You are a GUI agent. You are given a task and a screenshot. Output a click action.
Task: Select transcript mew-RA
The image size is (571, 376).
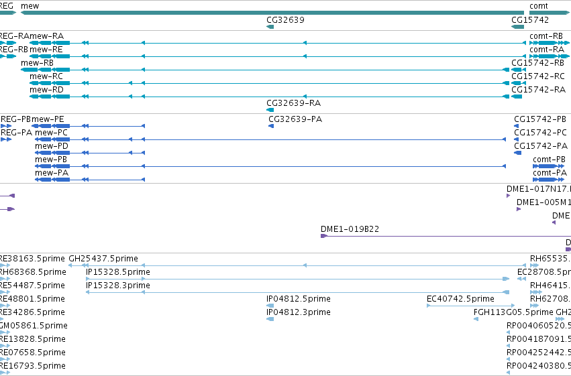point(278,43)
